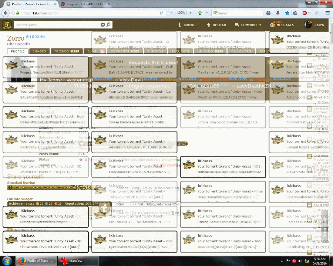
Task: Open the Community menu in the header
Action: tap(248, 25)
